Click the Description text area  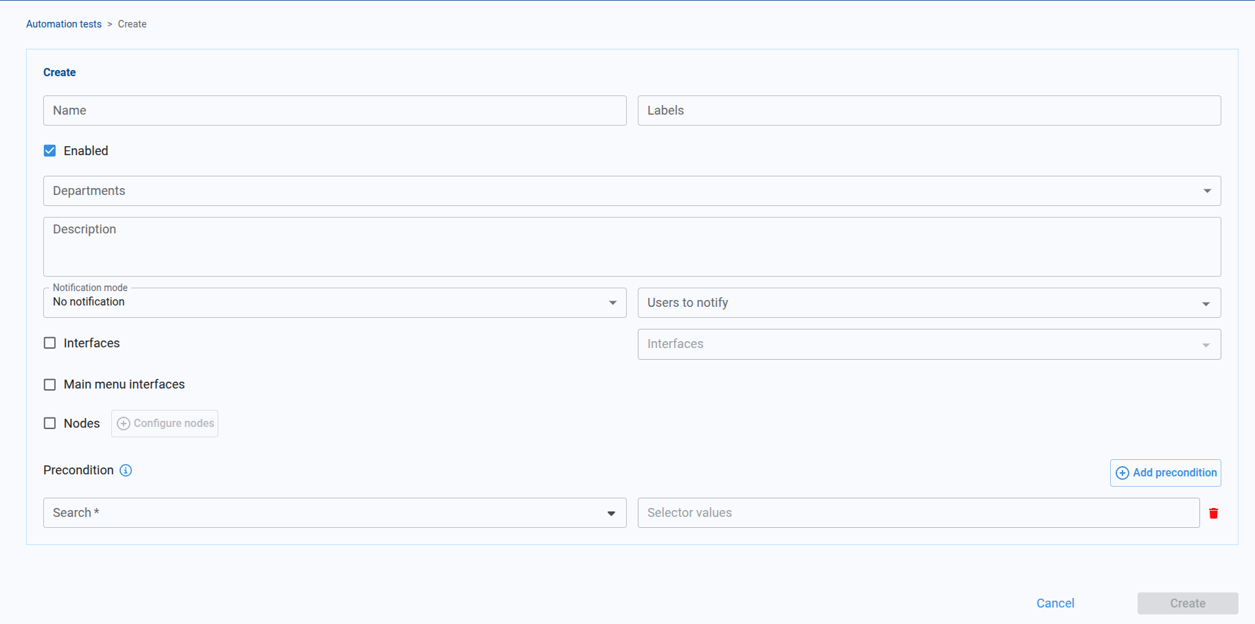pos(632,247)
